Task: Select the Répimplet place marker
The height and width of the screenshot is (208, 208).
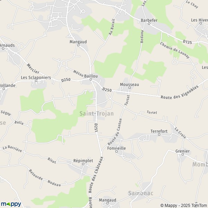Action: pyautogui.click(x=83, y=164)
